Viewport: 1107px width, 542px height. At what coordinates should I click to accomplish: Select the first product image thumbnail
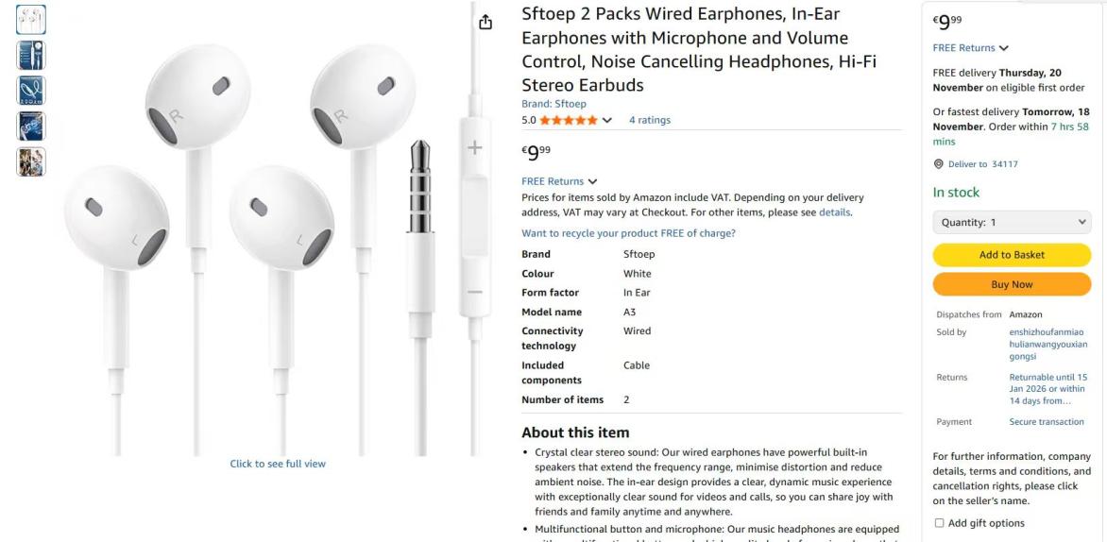tap(31, 20)
